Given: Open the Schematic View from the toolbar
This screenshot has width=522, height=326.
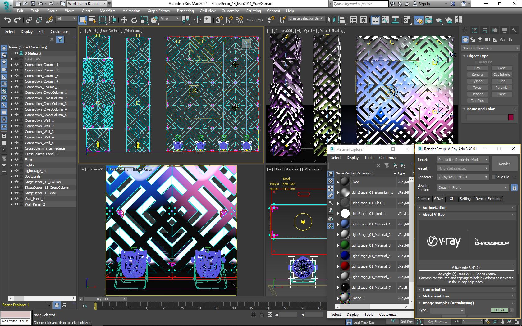Looking at the screenshot, I should point(395,20).
